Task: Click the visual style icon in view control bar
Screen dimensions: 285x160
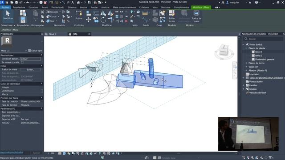Action: [64, 153]
